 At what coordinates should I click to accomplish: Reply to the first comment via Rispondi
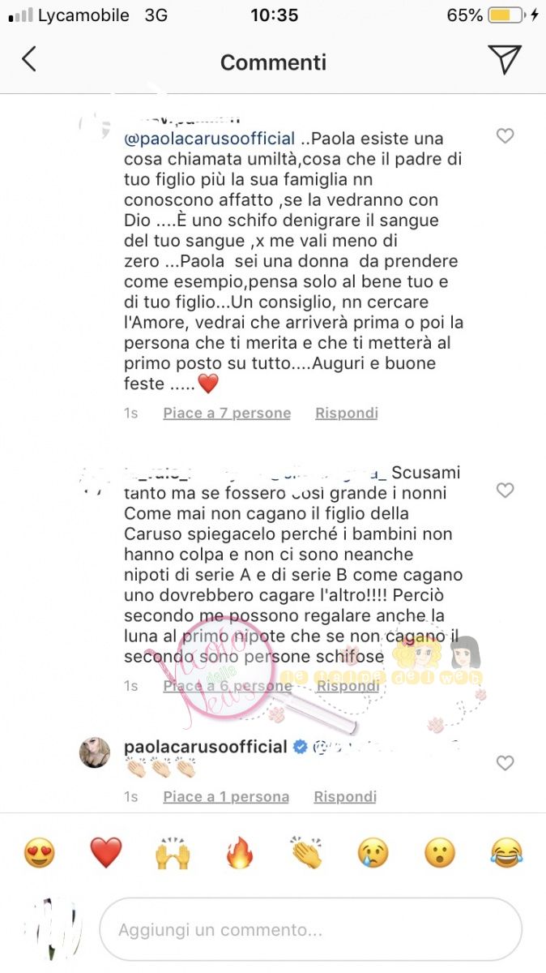coord(347,413)
